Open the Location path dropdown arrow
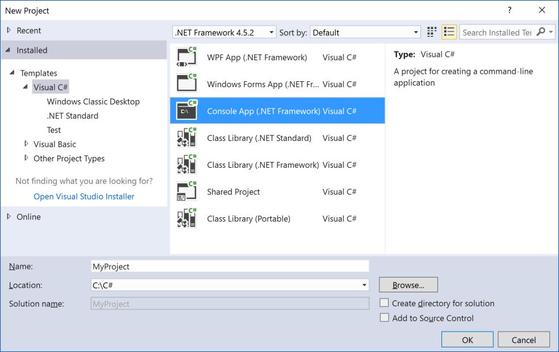 (x=364, y=285)
